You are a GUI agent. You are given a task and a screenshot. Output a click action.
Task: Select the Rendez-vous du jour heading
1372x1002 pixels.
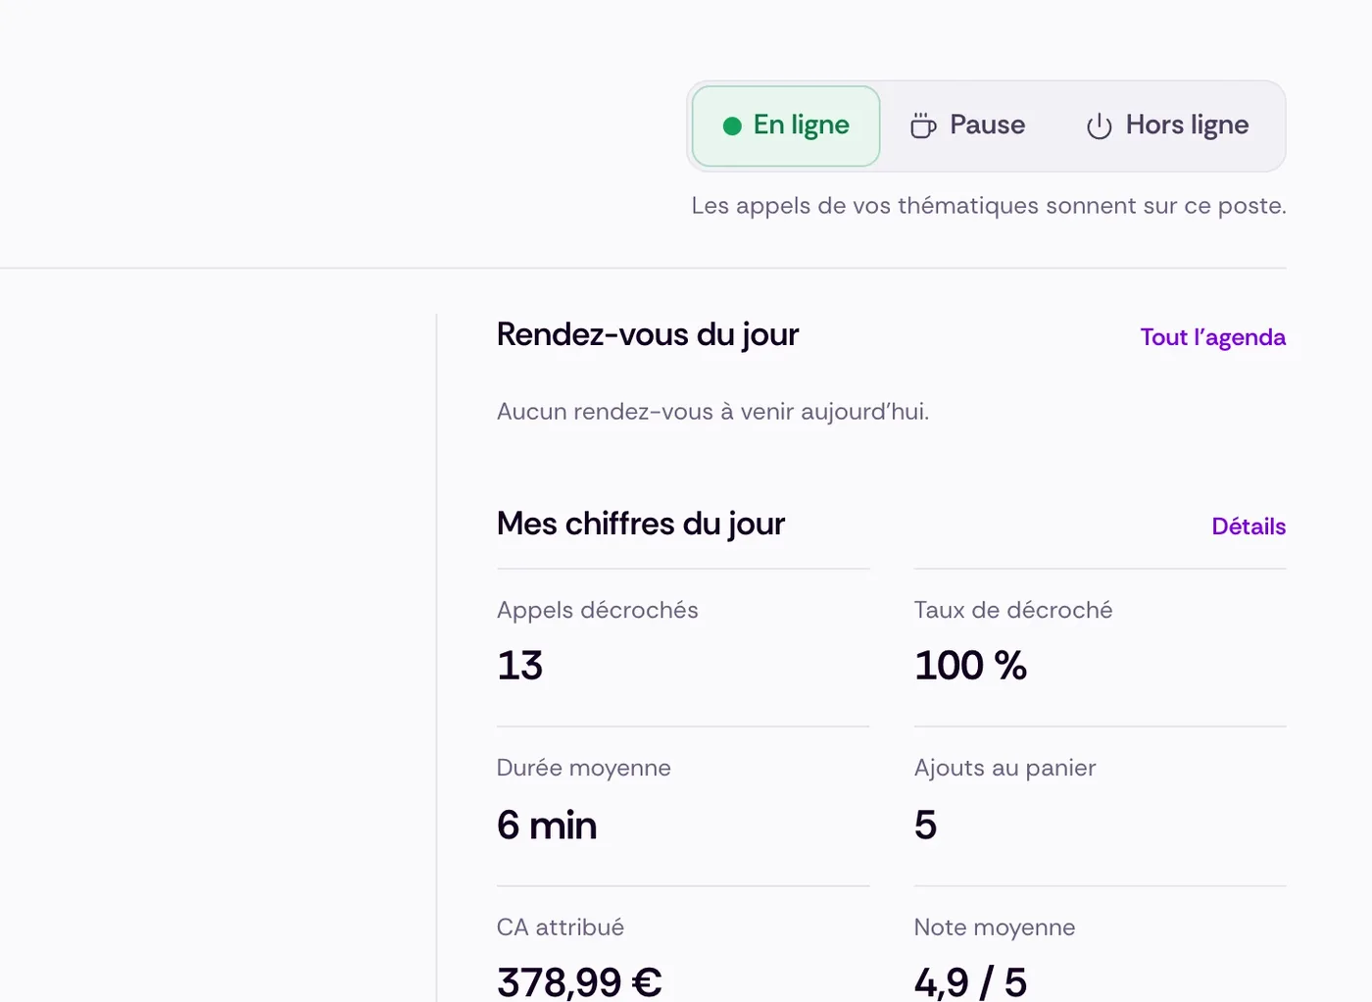648,334
